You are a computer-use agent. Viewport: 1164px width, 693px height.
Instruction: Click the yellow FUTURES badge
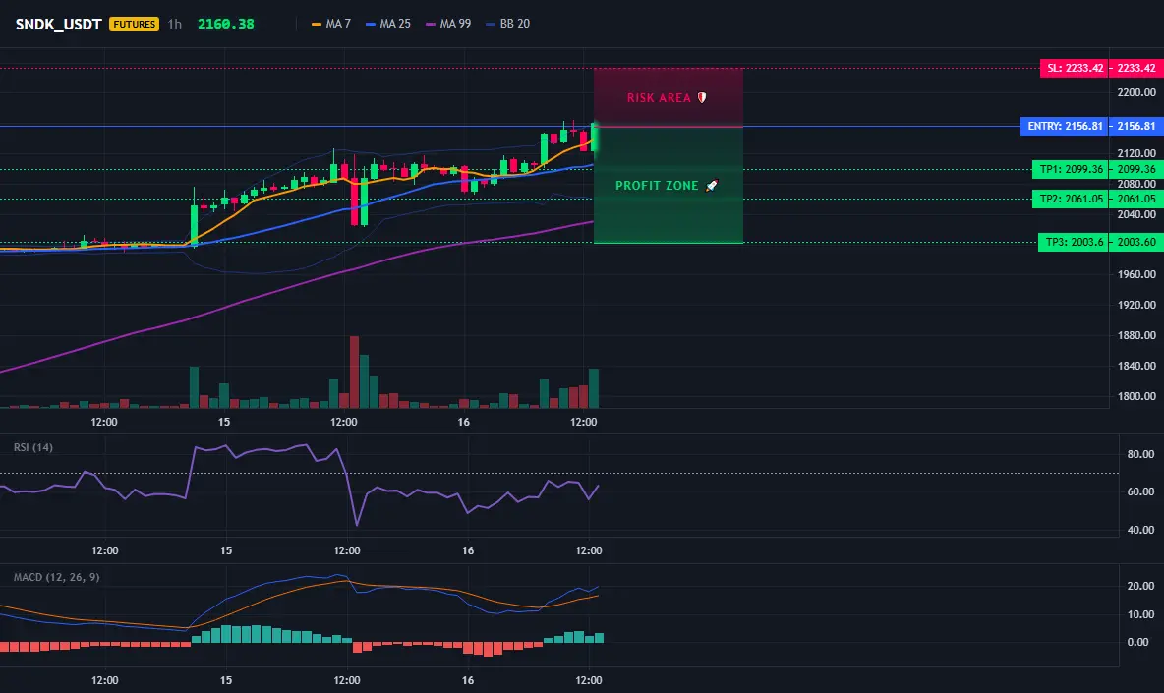(x=134, y=24)
